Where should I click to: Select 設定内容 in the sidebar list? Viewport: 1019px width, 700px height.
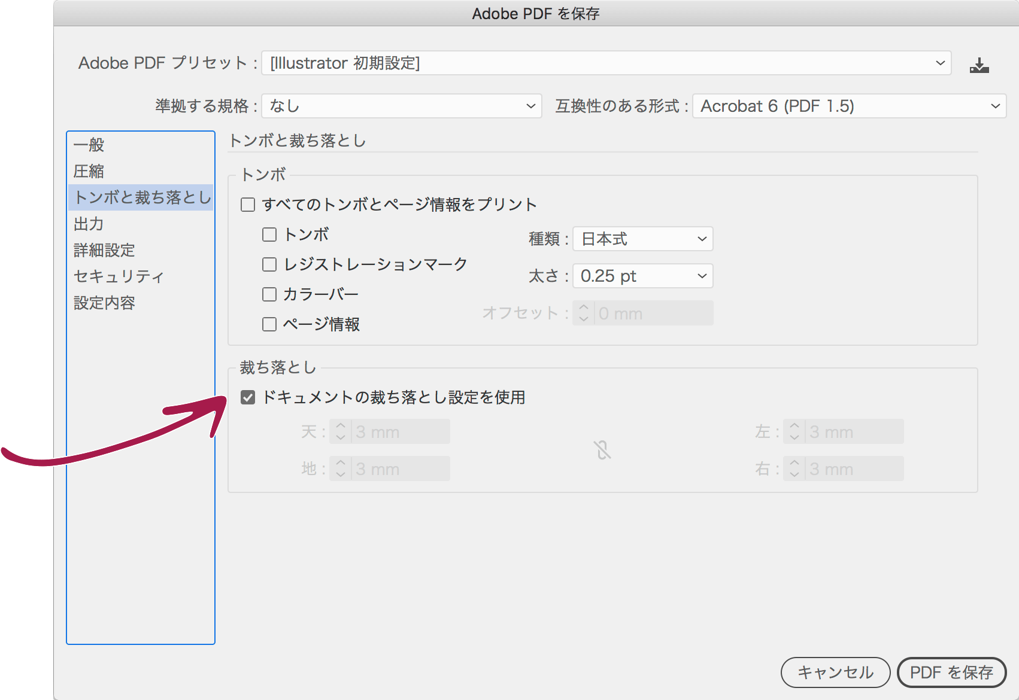pyautogui.click(x=141, y=303)
